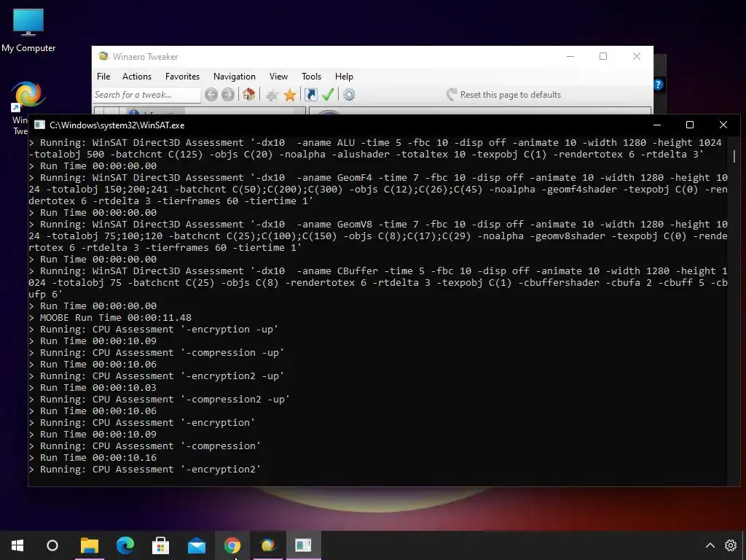The width and height of the screenshot is (746, 560).
Task: Click the blue help question mark icon
Action: point(658,85)
